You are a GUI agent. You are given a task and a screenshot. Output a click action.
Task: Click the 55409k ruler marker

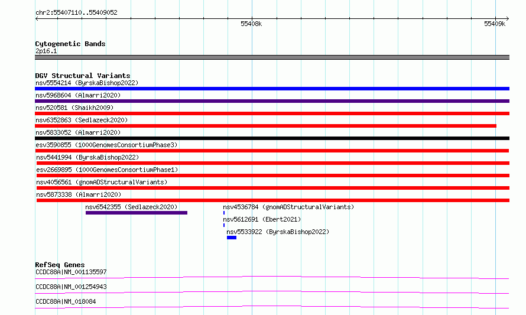pyautogui.click(x=495, y=24)
